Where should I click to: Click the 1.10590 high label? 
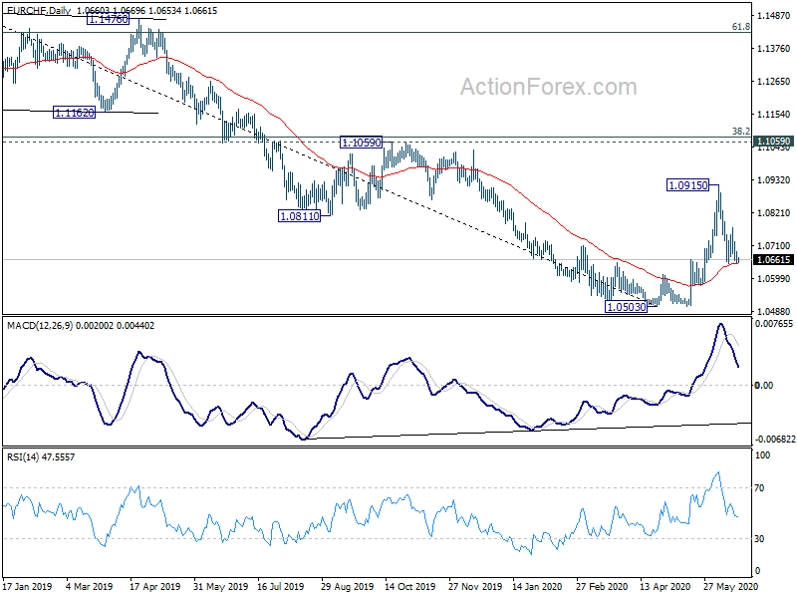[x=361, y=143]
